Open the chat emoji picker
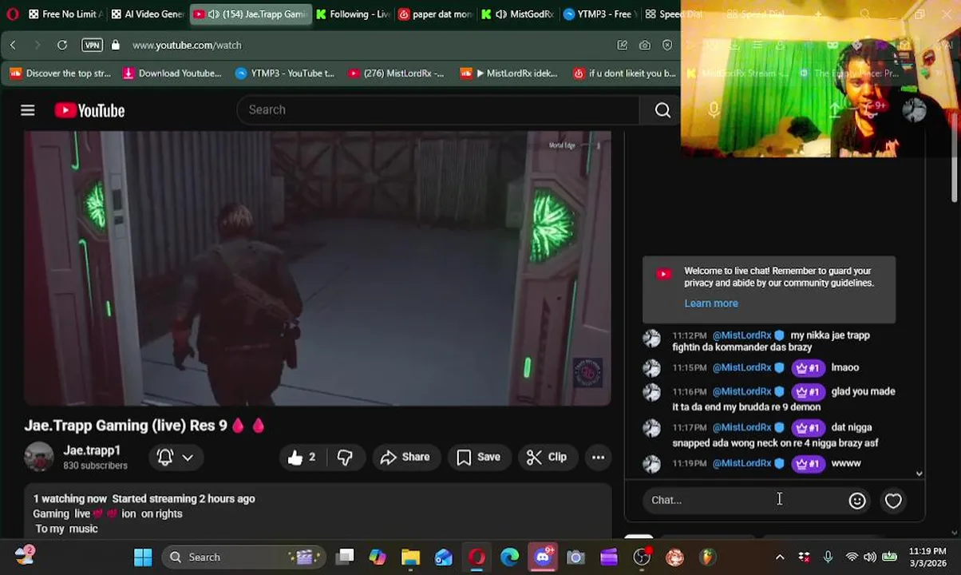The image size is (961, 575). point(857,501)
